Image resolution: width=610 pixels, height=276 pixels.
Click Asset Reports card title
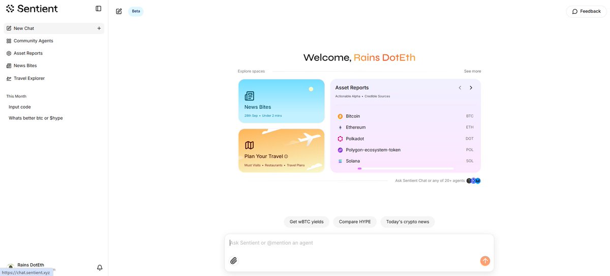pyautogui.click(x=352, y=88)
